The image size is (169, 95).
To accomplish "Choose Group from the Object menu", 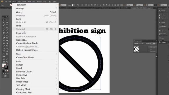I will pos(35,12).
